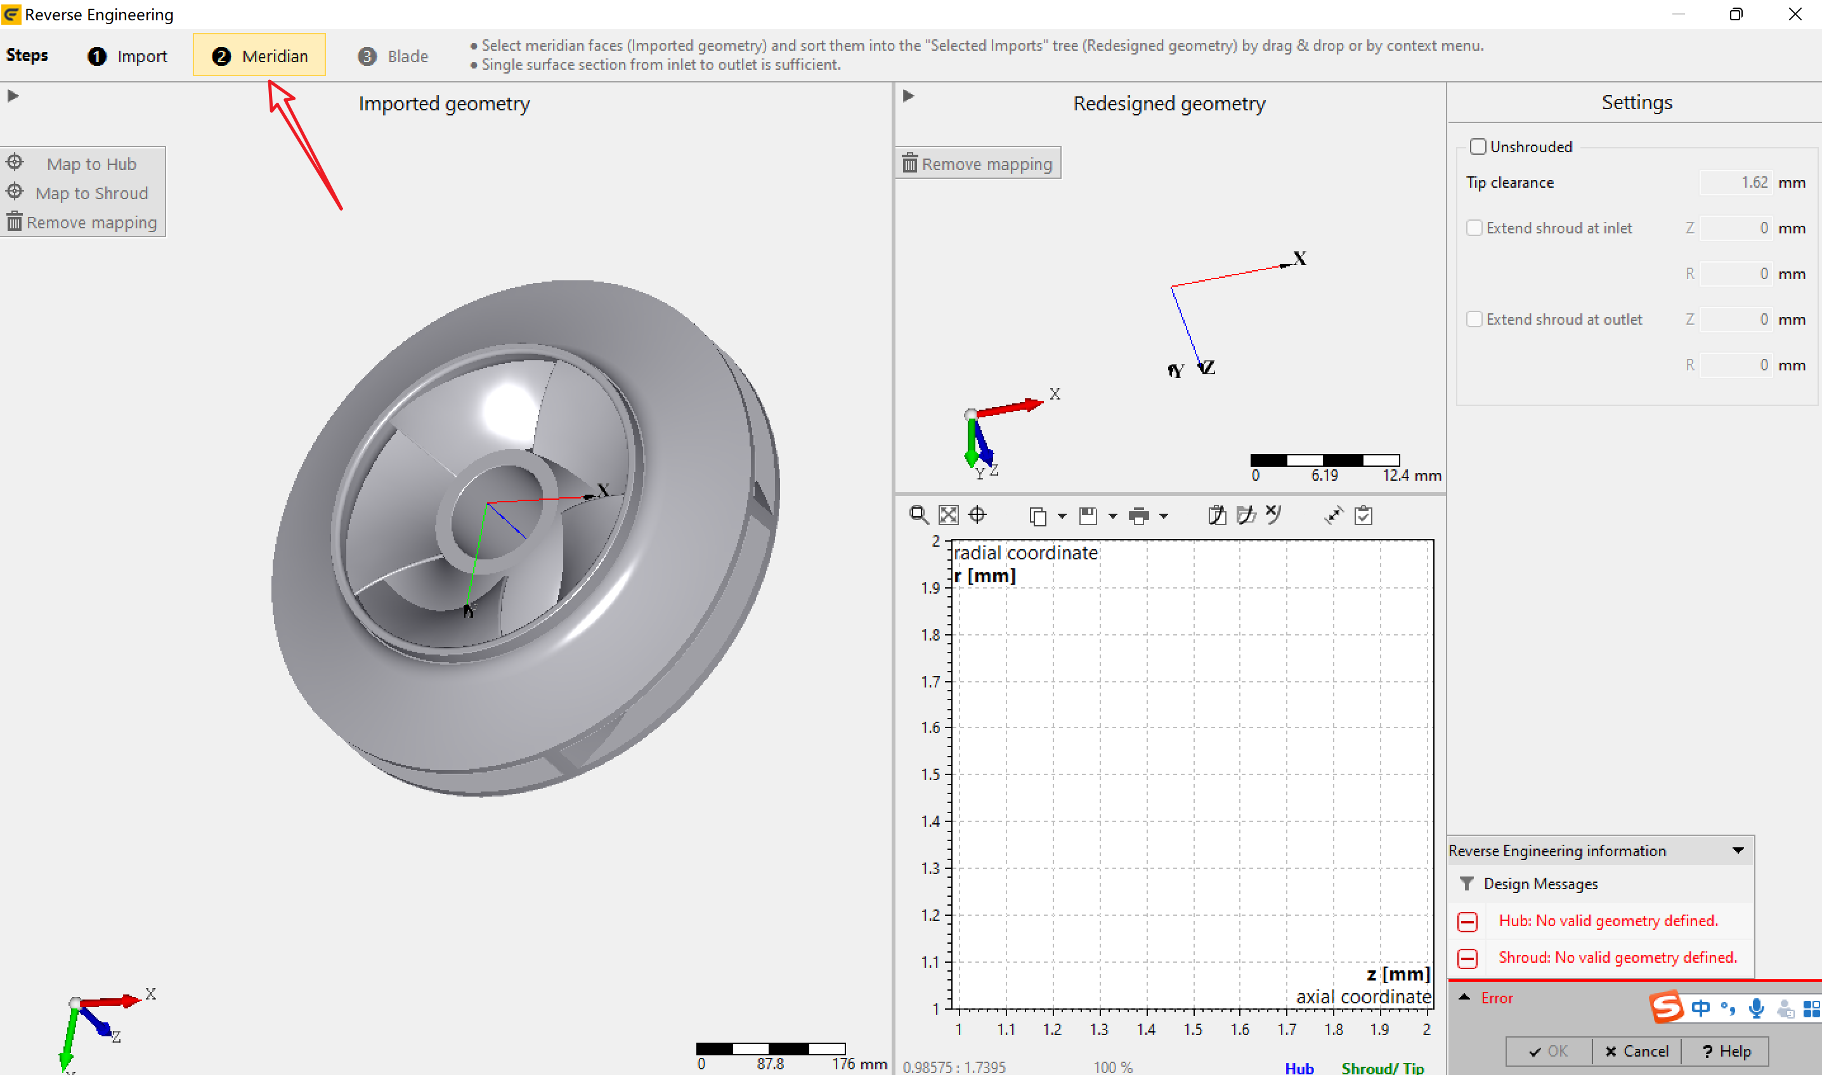Enable the Unshrouded checkbox

pyautogui.click(x=1478, y=147)
